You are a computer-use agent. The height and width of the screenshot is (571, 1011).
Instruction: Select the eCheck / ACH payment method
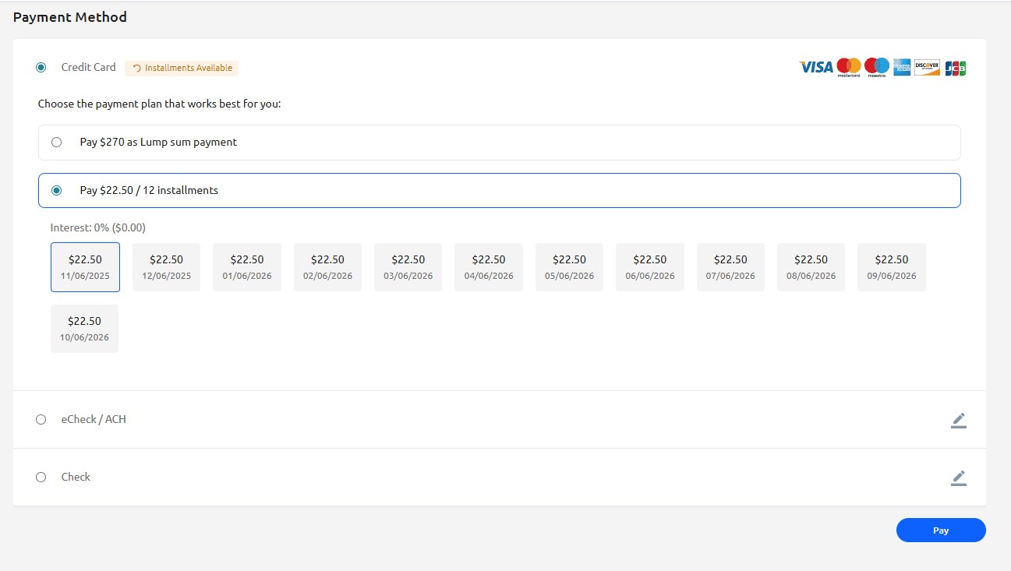pos(41,419)
